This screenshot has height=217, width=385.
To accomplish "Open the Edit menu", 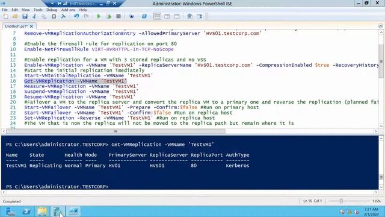I will pos(14,10).
